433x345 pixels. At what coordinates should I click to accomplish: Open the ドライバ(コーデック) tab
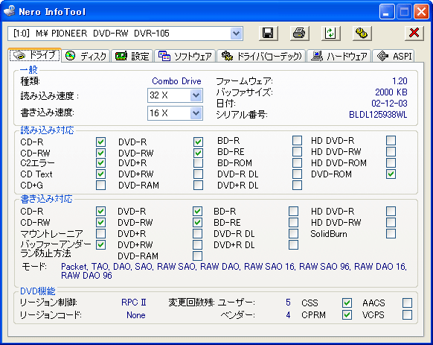(x=261, y=56)
